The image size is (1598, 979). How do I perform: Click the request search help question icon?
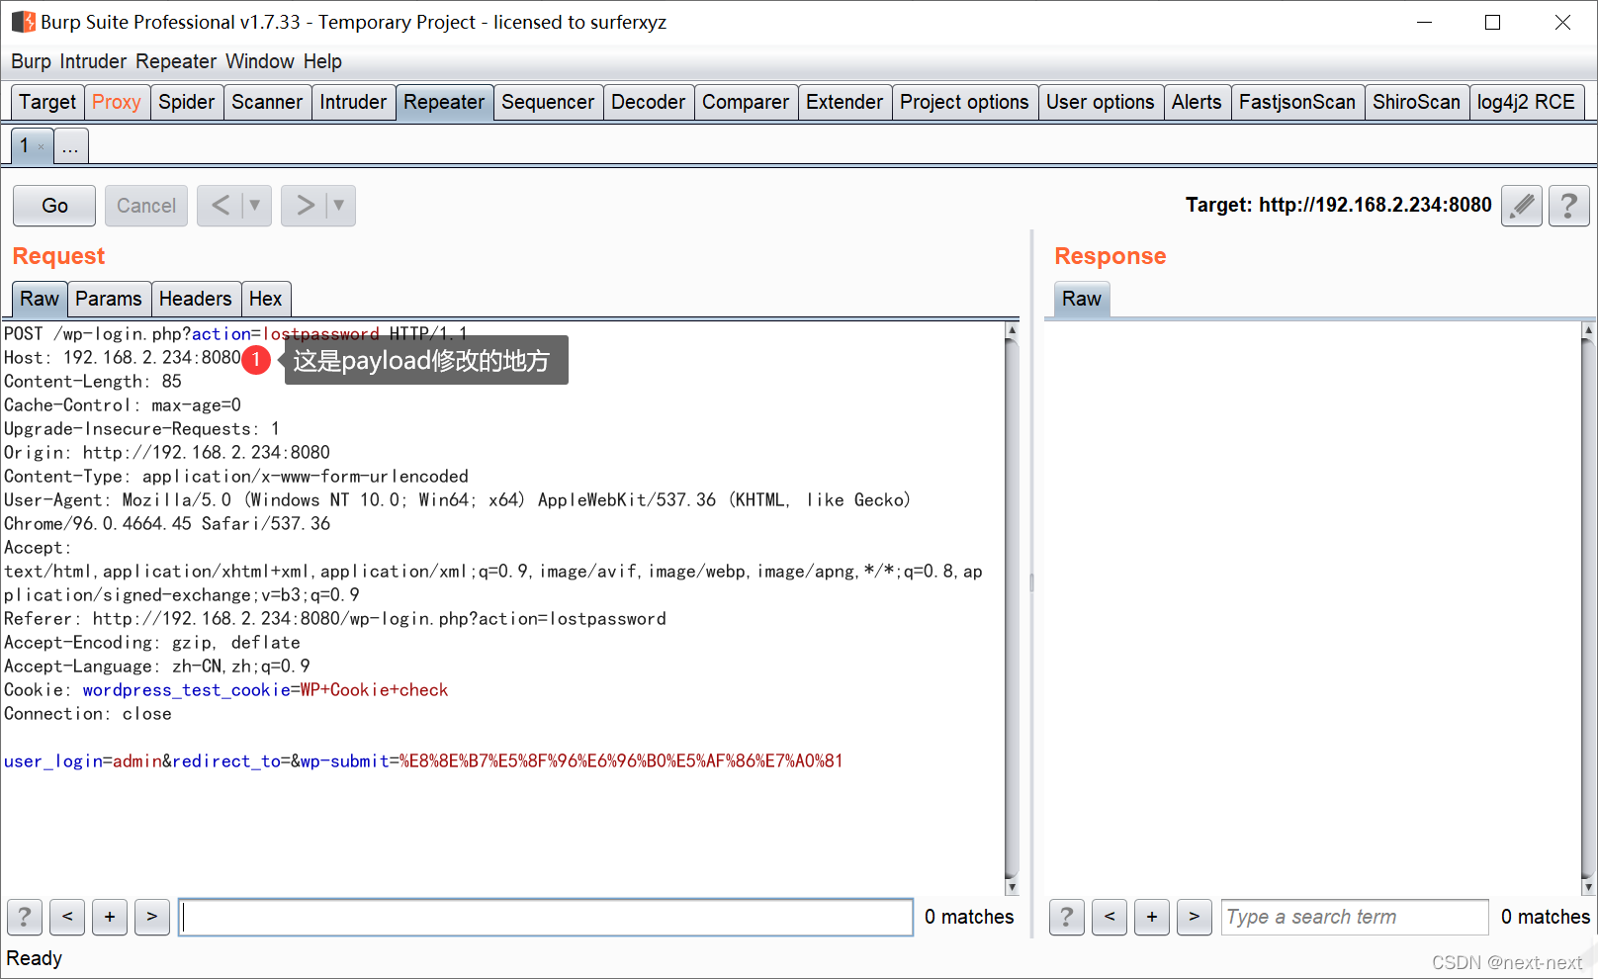(x=25, y=917)
